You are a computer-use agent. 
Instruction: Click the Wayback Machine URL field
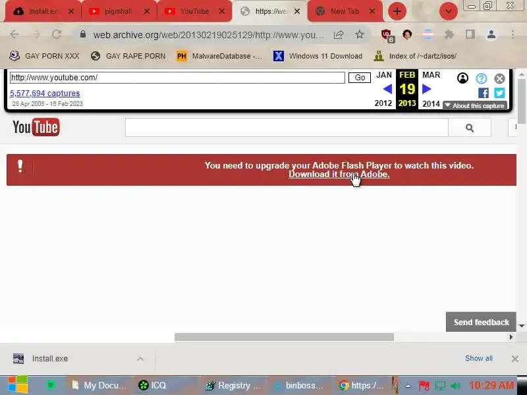[177, 78]
